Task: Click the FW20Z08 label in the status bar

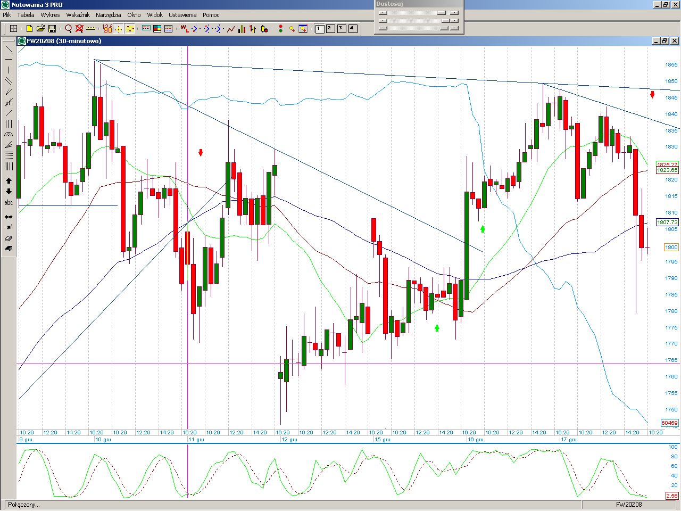Action: [x=629, y=505]
